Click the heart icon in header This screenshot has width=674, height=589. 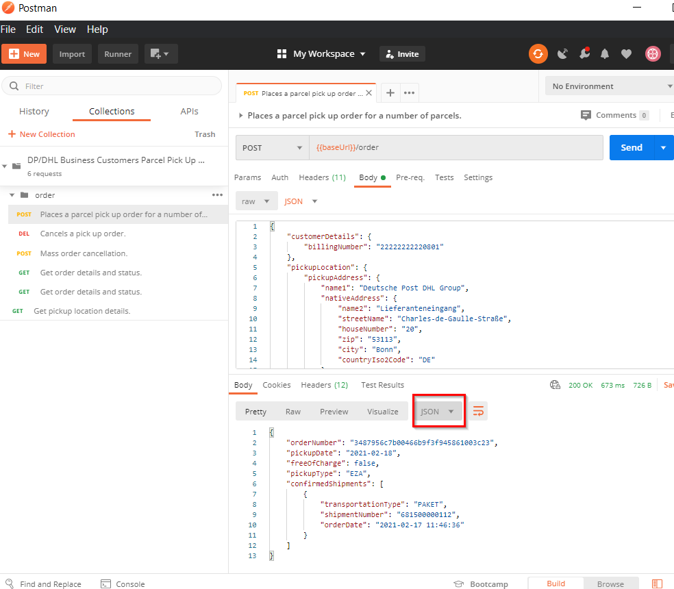pyautogui.click(x=626, y=54)
